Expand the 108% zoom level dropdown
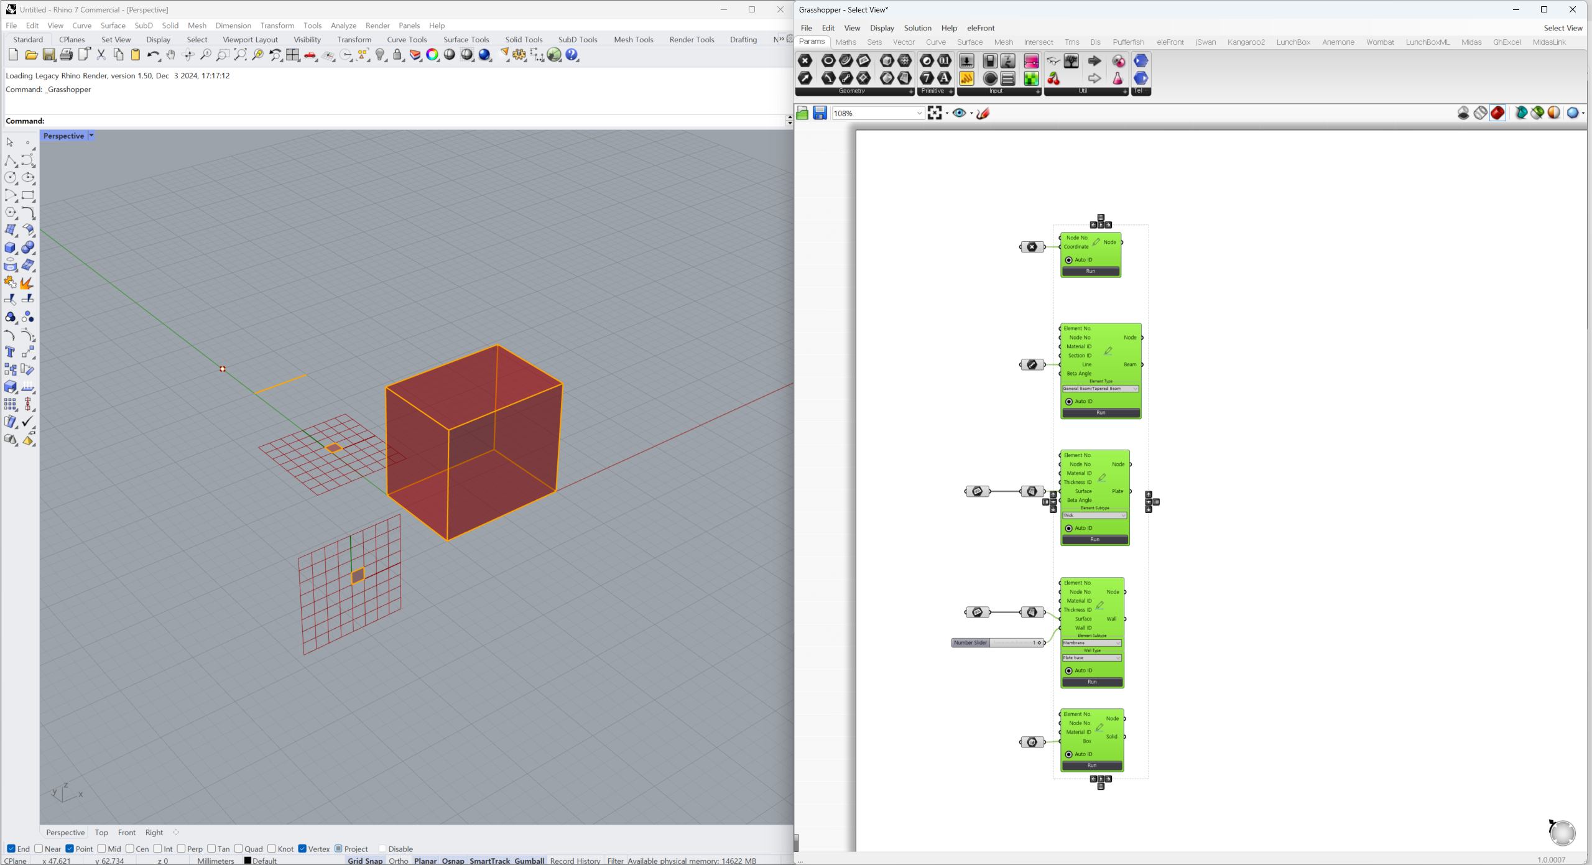The height and width of the screenshot is (865, 1592). 919,113
